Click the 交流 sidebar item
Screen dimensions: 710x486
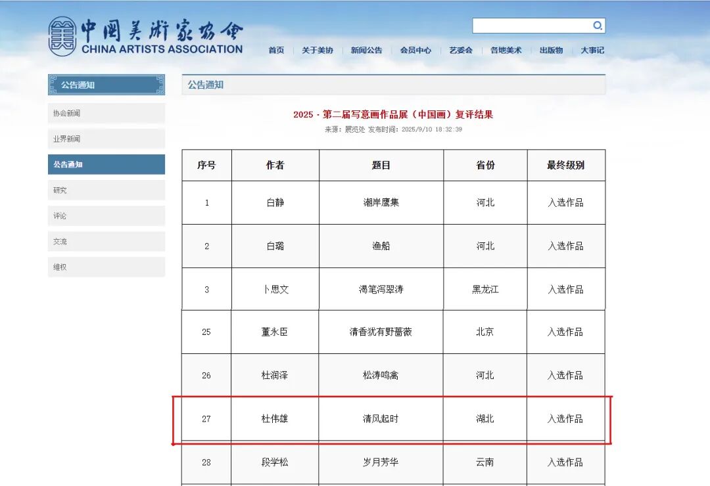tap(106, 242)
